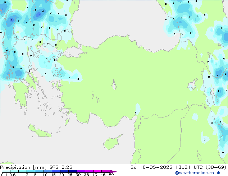Click the 0.1–0.5 mm palest legend swatch
This screenshot has height=176, width=228.
(x=6, y=171)
